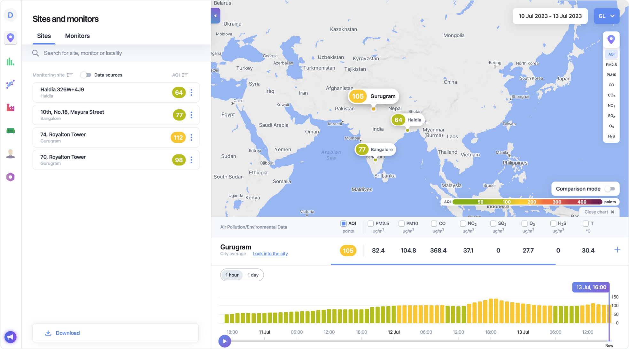Switch to the Monitors tab
The width and height of the screenshot is (629, 349).
click(x=77, y=36)
